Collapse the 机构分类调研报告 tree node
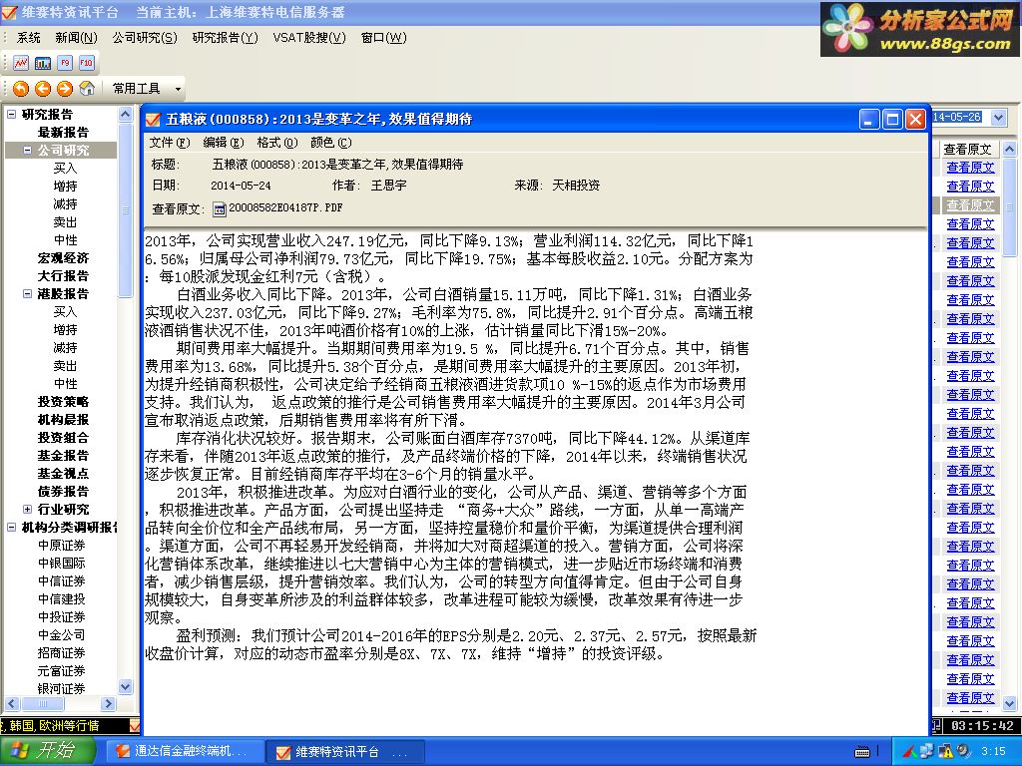The width and height of the screenshot is (1022, 766). (x=11, y=527)
